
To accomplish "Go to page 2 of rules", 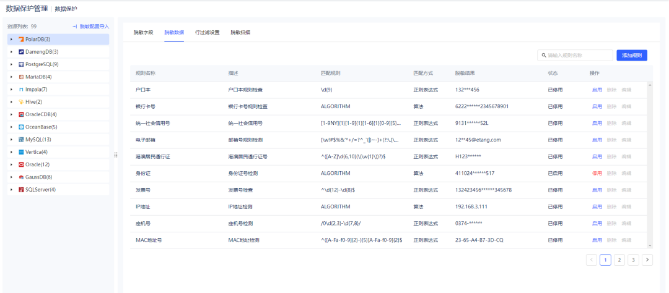I will [619, 260].
